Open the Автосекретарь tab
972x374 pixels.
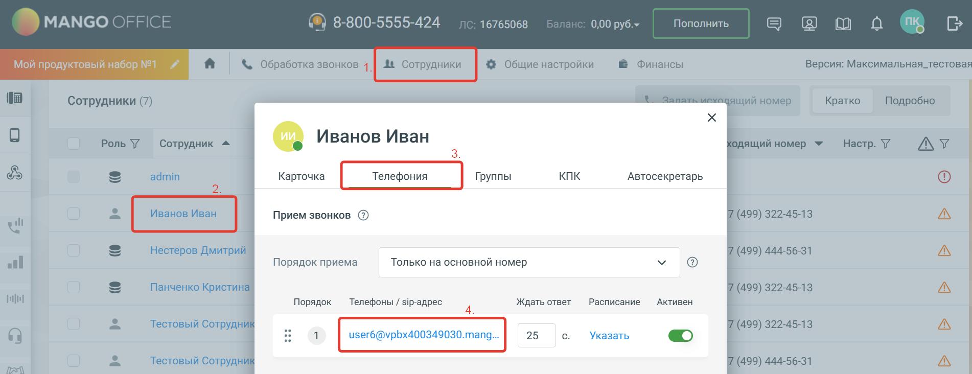(x=665, y=176)
